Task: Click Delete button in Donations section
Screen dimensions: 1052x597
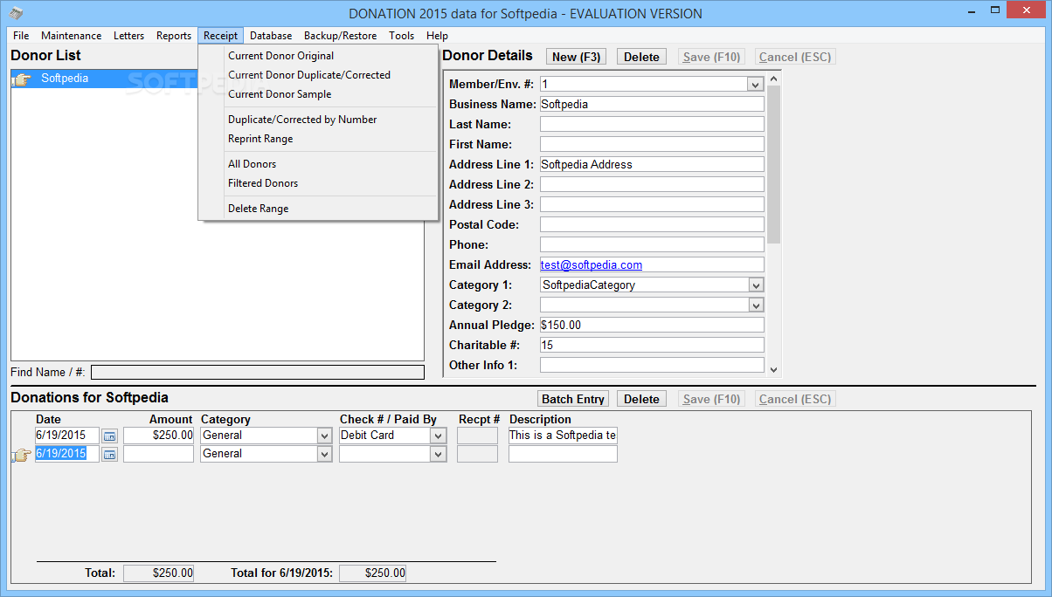Action: (641, 399)
